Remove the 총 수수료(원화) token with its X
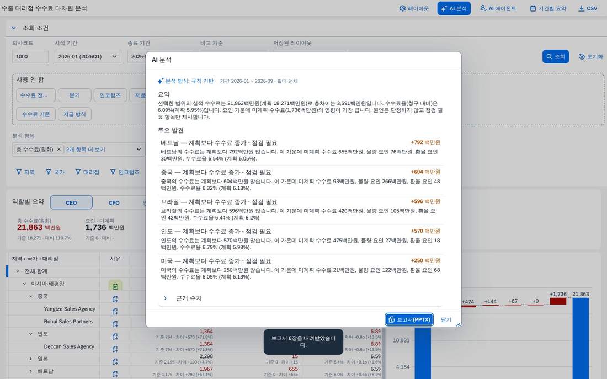The width and height of the screenshot is (607, 379). point(59,150)
